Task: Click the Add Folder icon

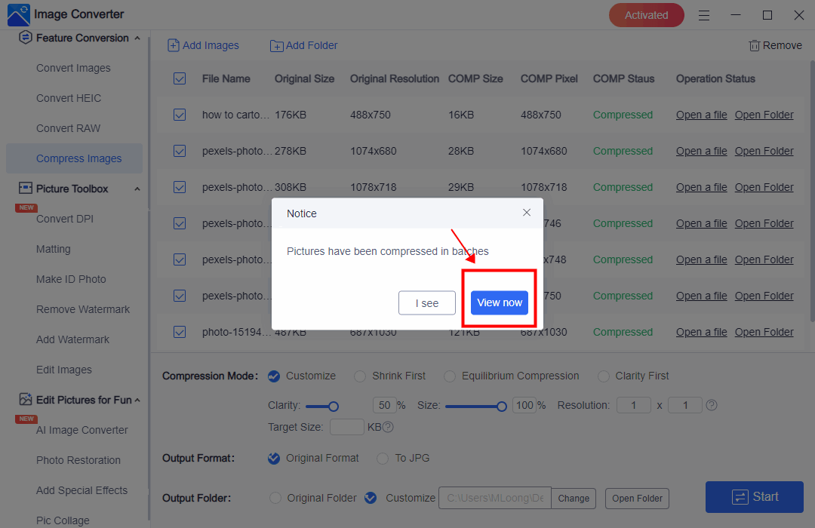Action: click(x=276, y=46)
